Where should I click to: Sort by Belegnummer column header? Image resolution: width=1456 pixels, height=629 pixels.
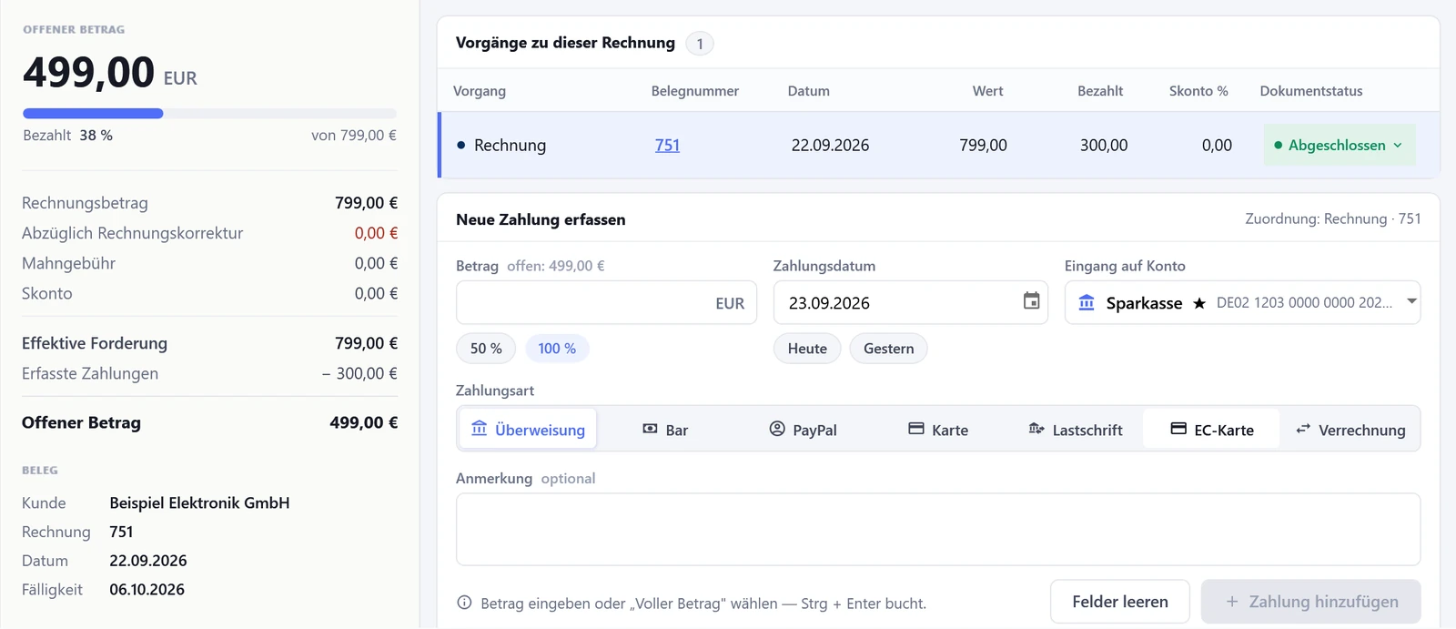point(695,91)
